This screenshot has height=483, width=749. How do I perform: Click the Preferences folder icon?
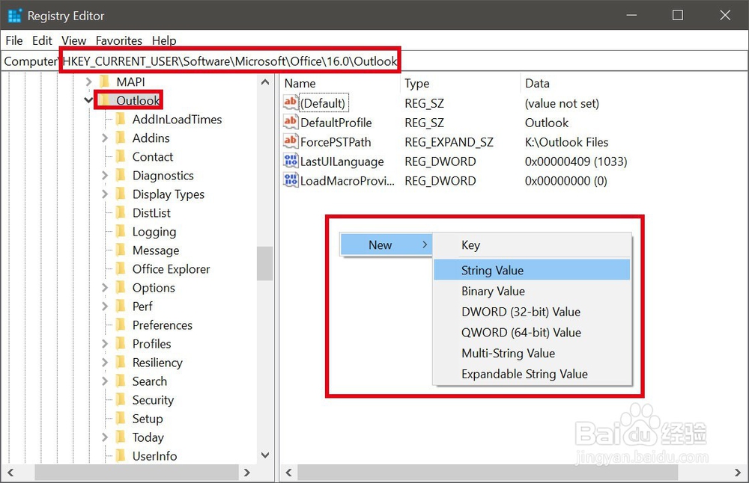coord(121,324)
